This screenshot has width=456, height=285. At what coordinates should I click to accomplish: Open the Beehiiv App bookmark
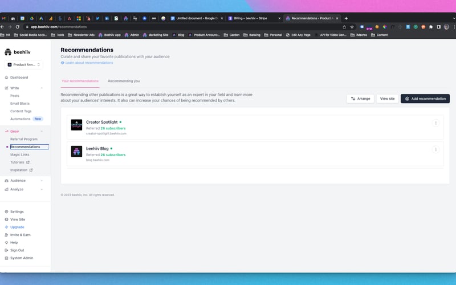pyautogui.click(x=109, y=35)
